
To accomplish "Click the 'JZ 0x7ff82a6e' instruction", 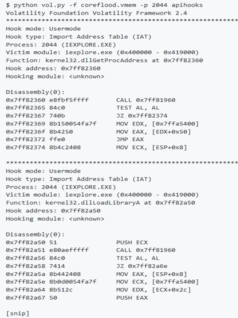I will (x=142, y=266).
